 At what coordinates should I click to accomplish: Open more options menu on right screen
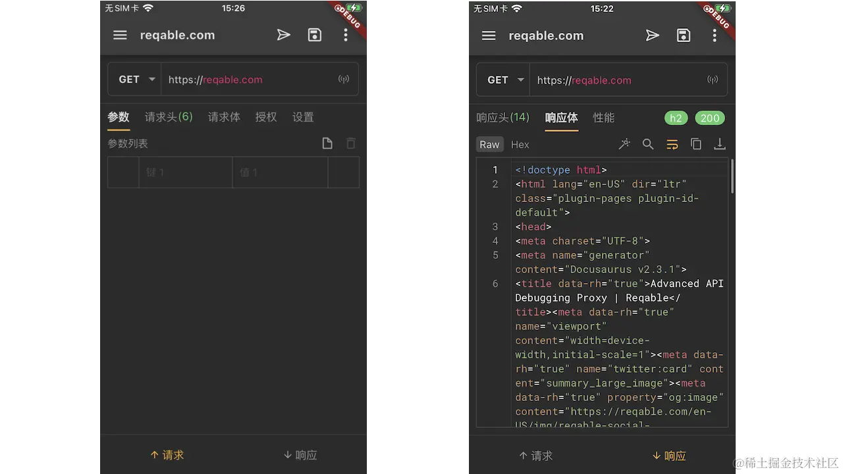click(715, 36)
